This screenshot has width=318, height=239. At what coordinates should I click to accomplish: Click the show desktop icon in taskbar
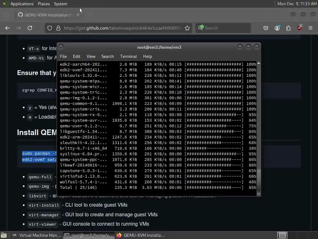[4, 235]
